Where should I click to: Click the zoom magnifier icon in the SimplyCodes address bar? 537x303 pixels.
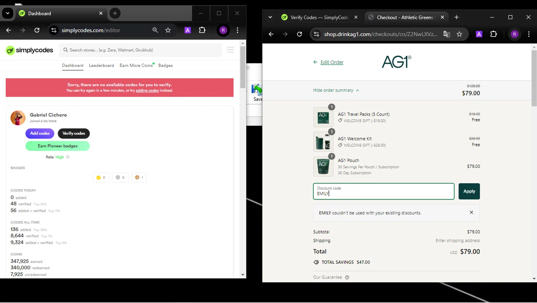(x=155, y=30)
